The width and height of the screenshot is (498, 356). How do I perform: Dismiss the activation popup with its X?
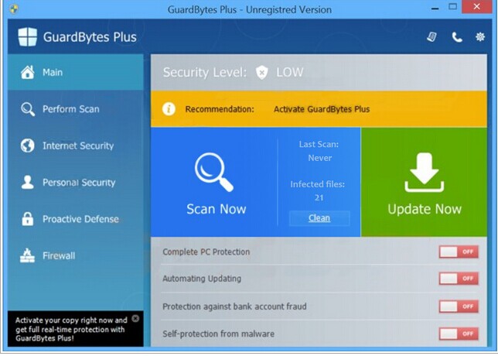pos(135,319)
